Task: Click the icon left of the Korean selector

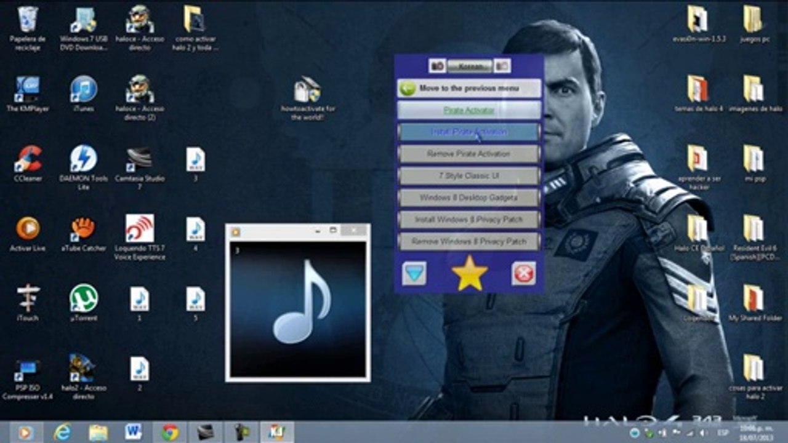Action: point(437,66)
